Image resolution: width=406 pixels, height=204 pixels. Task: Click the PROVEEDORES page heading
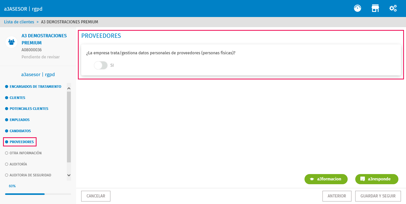[x=101, y=36]
